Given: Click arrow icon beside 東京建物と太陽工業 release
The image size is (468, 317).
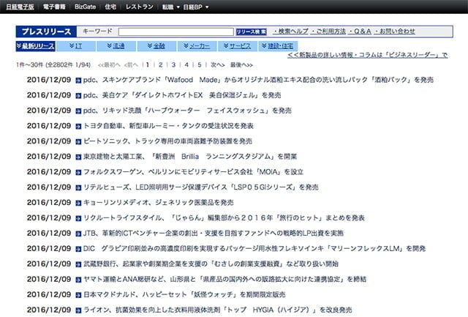Looking at the screenshot, I should click(78, 157).
